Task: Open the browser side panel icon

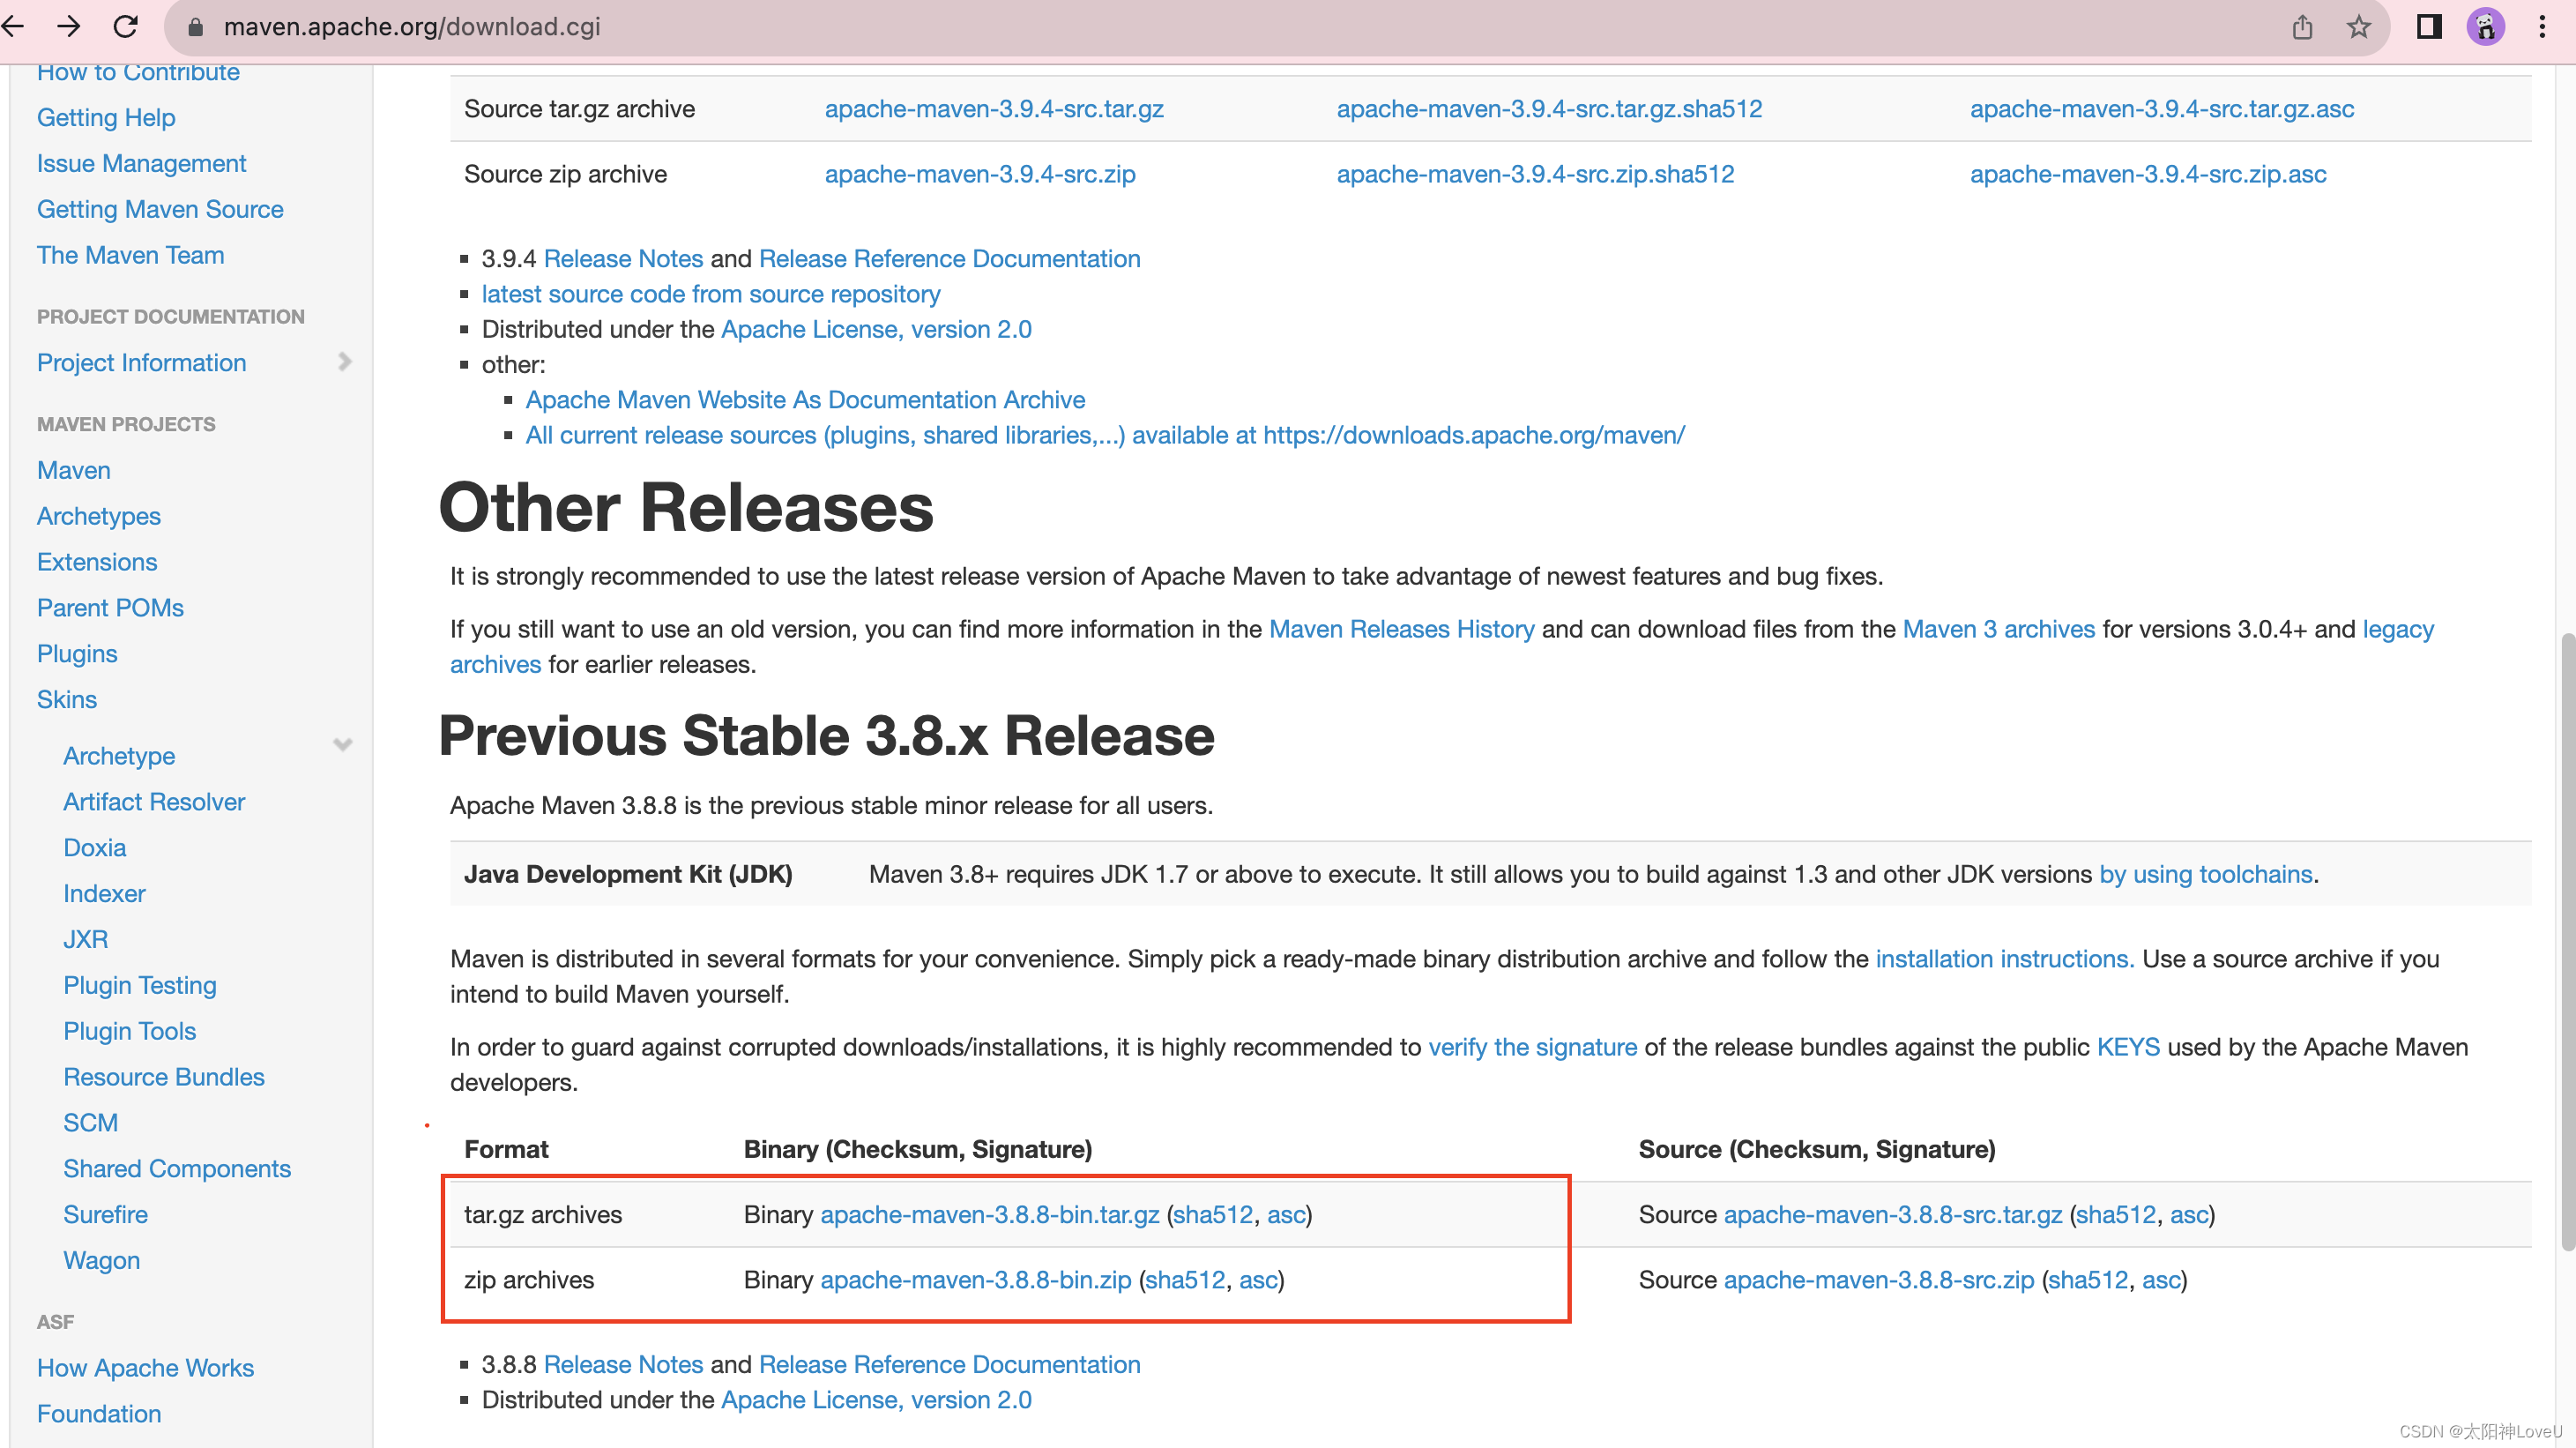Action: click(2429, 27)
